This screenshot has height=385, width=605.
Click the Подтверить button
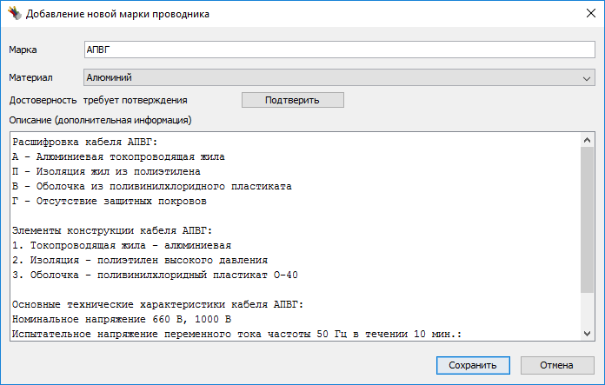click(292, 100)
